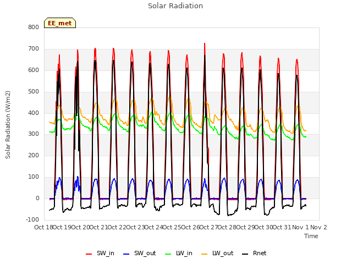Click the Nov 1 x-axis label
352x264 pixels.
coord(300,227)
